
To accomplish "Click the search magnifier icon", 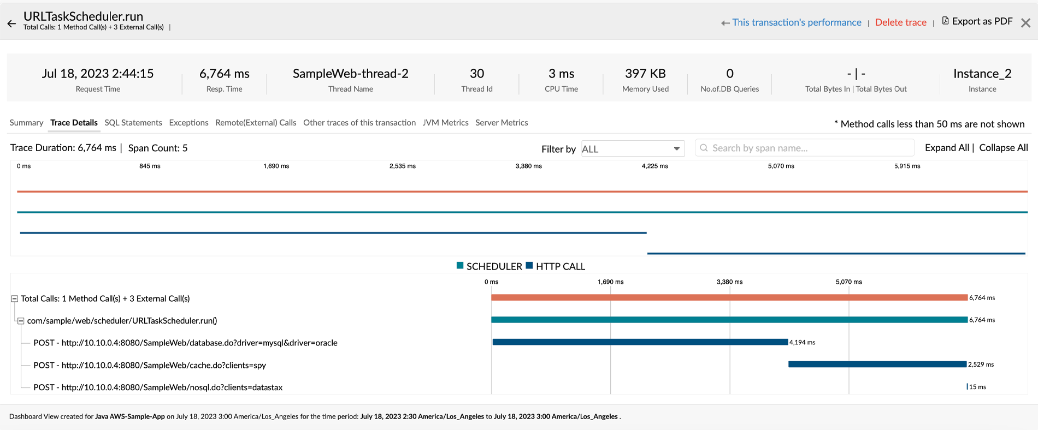I will click(x=704, y=148).
